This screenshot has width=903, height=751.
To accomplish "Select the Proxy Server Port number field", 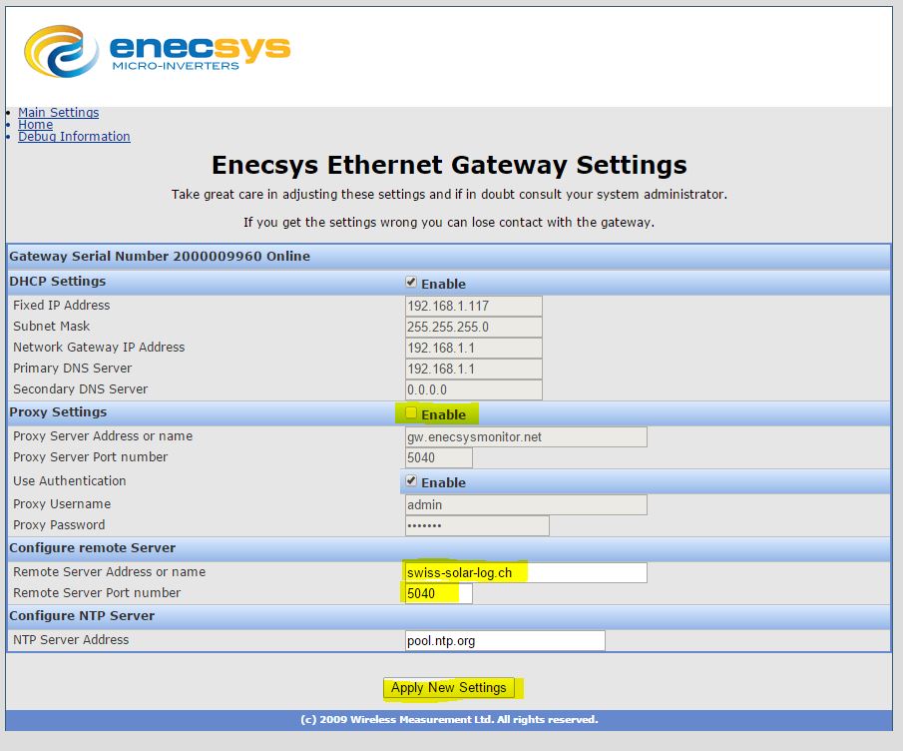I will pos(438,457).
